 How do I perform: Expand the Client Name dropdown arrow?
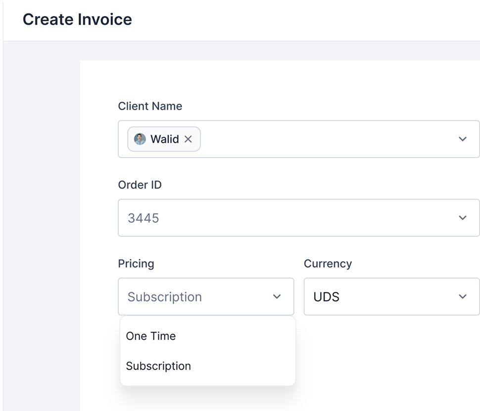pyautogui.click(x=463, y=139)
